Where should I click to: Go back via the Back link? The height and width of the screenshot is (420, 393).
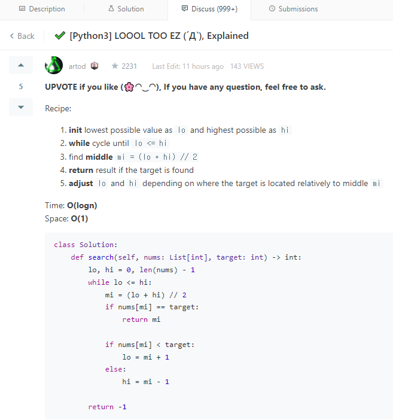click(22, 36)
